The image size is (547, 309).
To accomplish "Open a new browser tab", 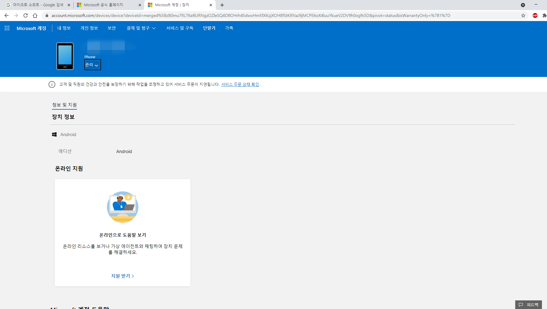I will 222,5.
